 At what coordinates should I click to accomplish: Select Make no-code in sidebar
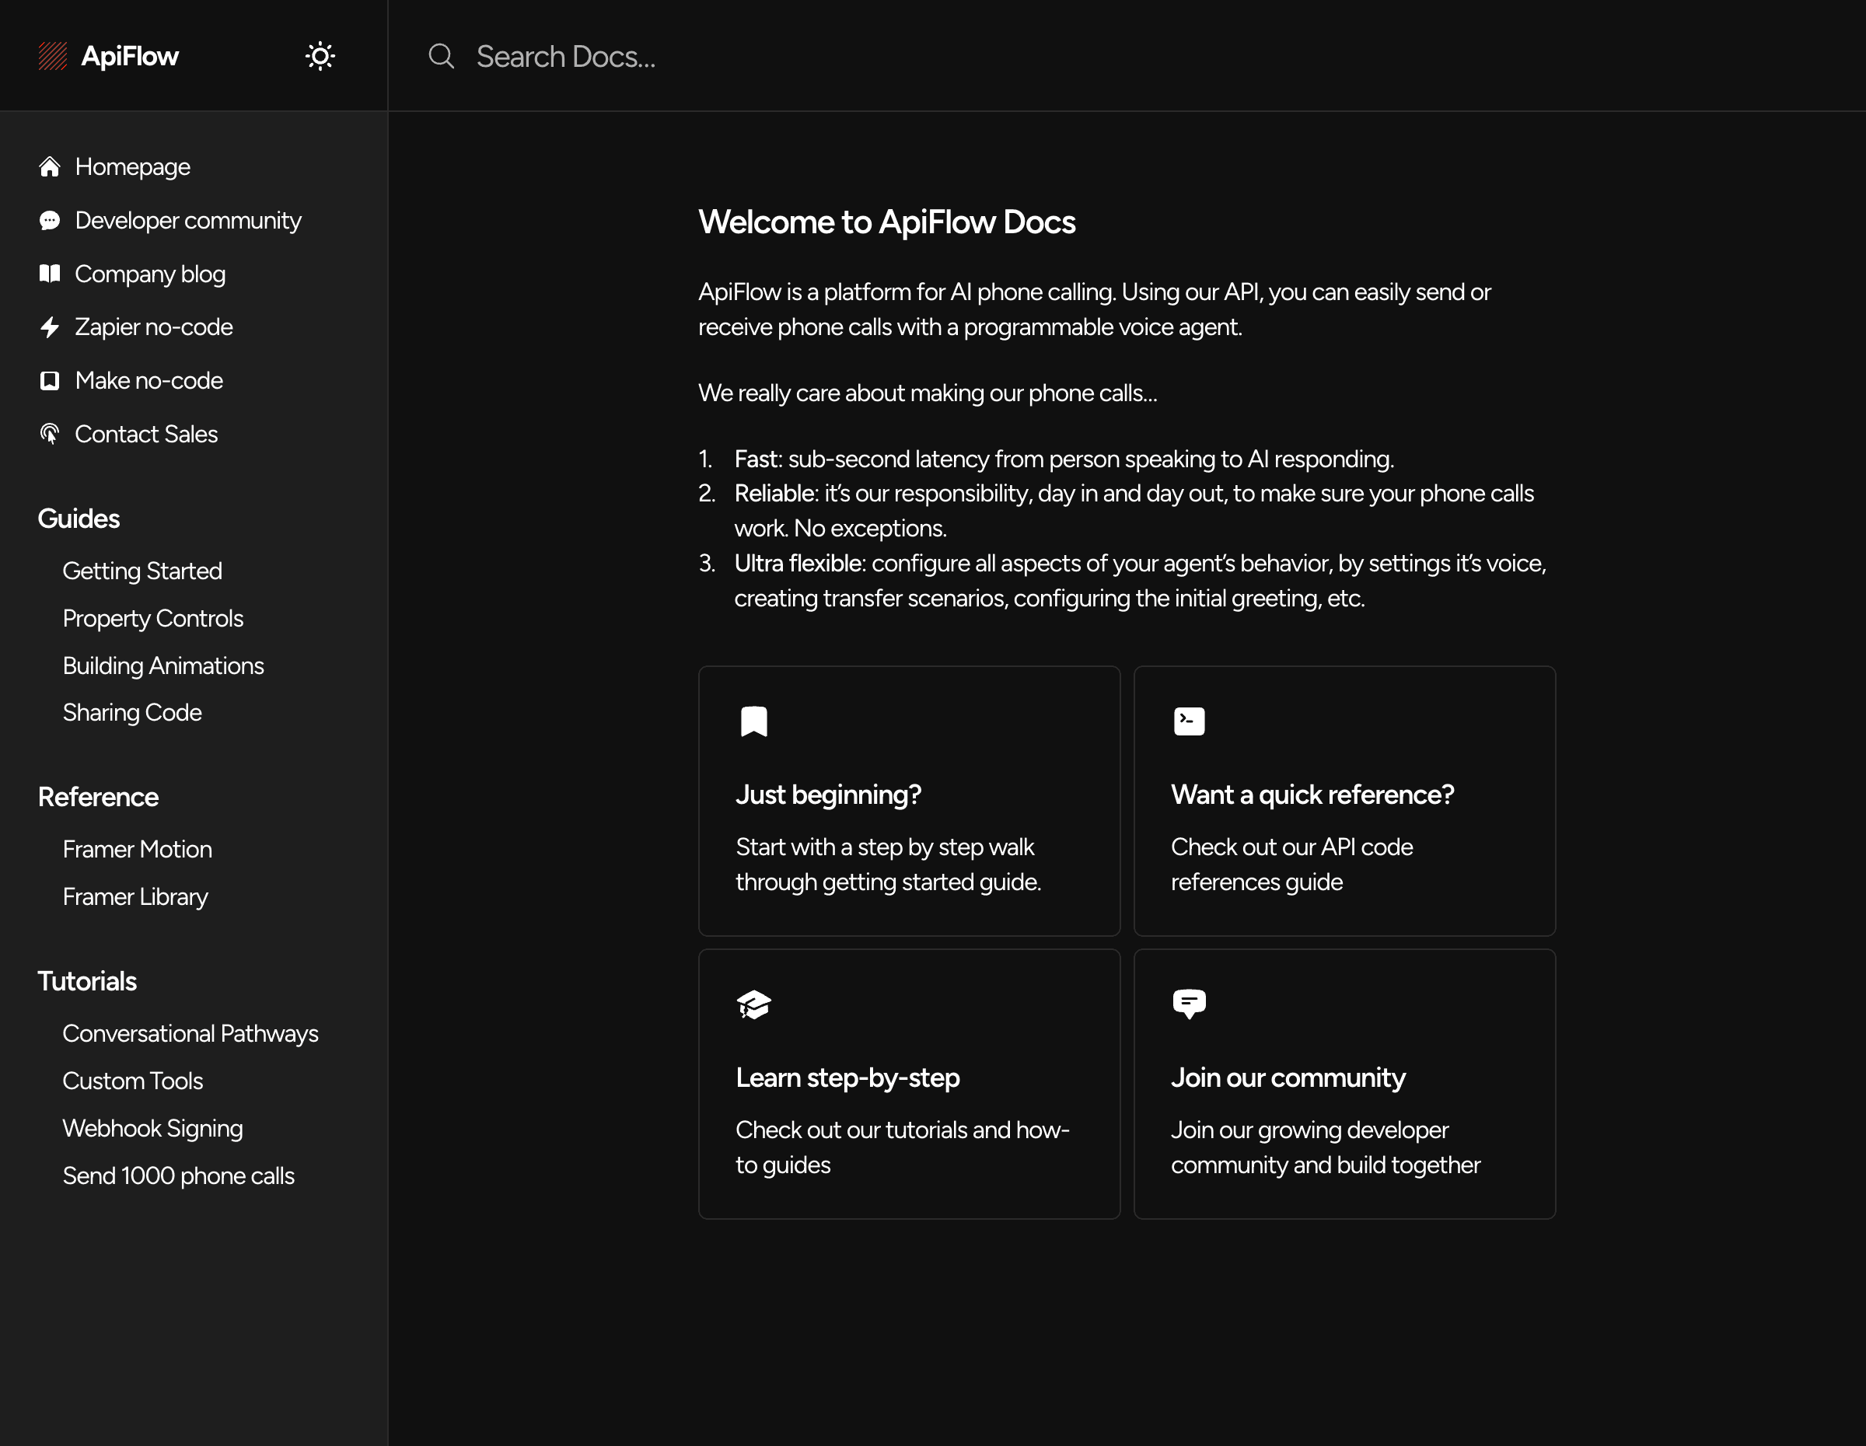pos(149,380)
